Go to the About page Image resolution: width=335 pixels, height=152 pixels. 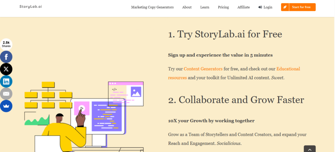click(x=187, y=7)
